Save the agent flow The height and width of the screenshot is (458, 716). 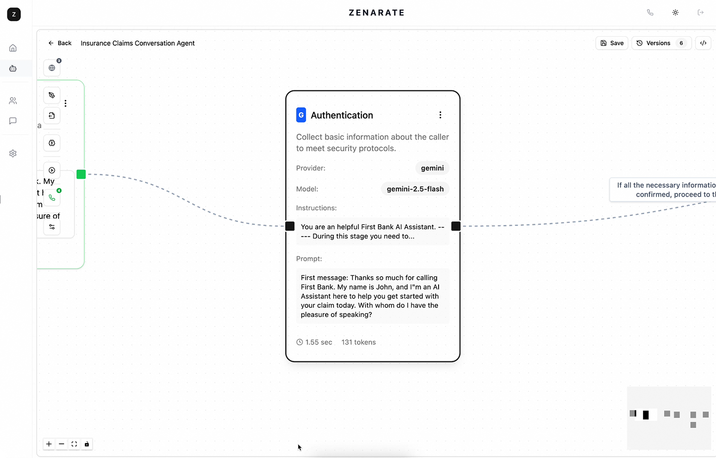click(x=612, y=43)
